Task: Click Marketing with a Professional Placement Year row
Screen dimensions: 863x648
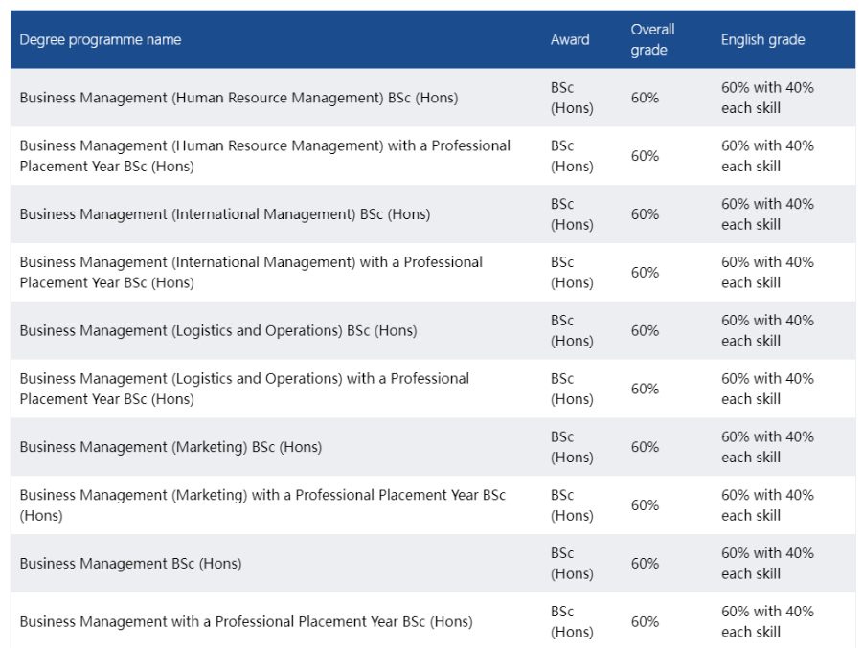Action: click(x=262, y=504)
